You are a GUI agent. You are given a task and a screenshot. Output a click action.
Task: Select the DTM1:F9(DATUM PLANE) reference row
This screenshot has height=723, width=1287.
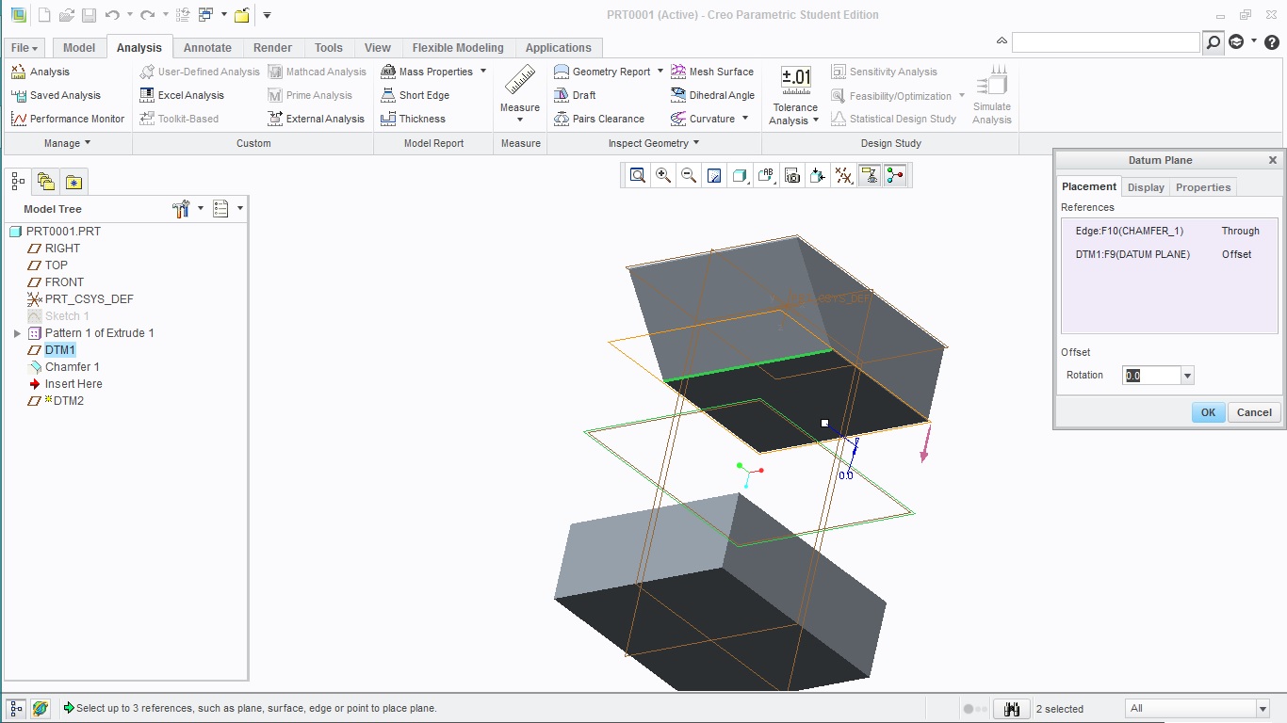coord(1169,254)
